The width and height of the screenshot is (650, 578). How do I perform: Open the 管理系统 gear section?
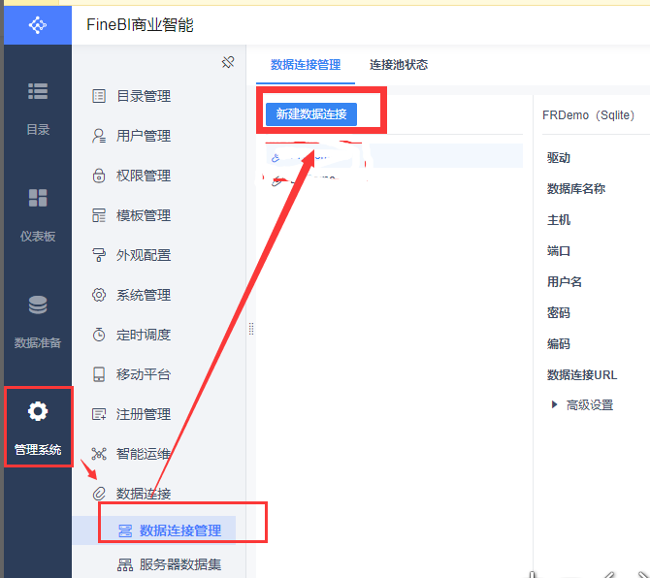(x=38, y=428)
